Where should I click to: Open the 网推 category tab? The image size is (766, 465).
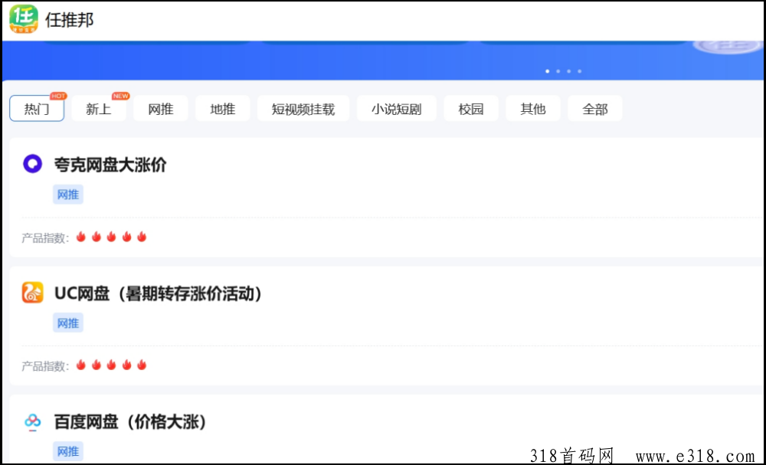161,109
